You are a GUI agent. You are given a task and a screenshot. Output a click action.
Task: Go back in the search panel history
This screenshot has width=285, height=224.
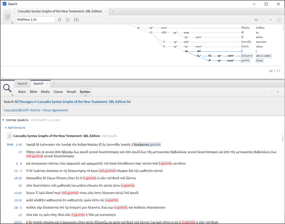click(265, 92)
